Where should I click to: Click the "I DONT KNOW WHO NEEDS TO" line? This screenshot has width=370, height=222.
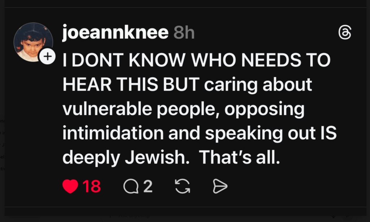pos(196,60)
